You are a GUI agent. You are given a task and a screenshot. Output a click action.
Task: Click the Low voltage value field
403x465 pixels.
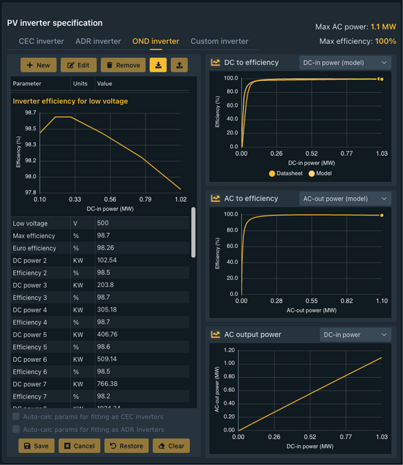coord(142,223)
